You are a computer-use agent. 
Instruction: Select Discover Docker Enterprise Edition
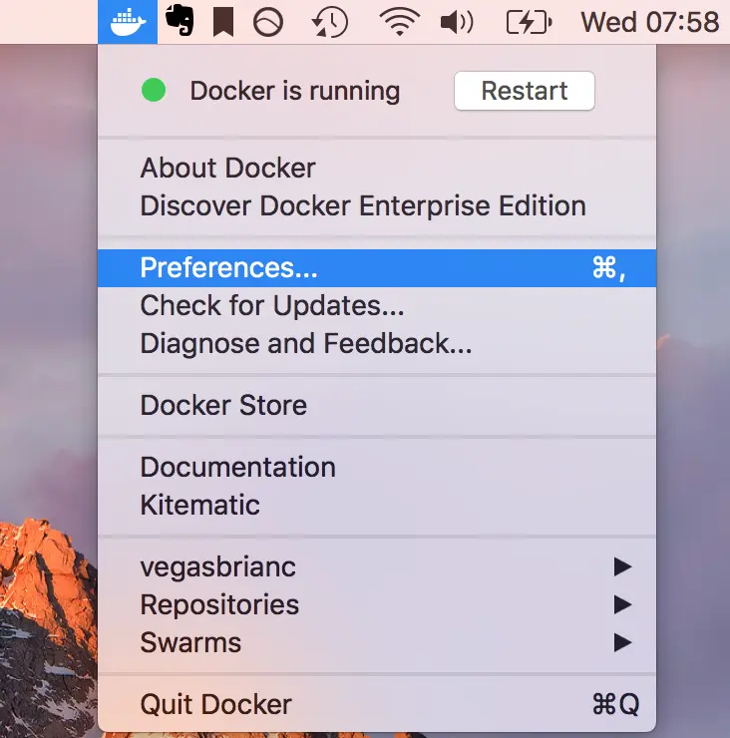[x=377, y=206]
